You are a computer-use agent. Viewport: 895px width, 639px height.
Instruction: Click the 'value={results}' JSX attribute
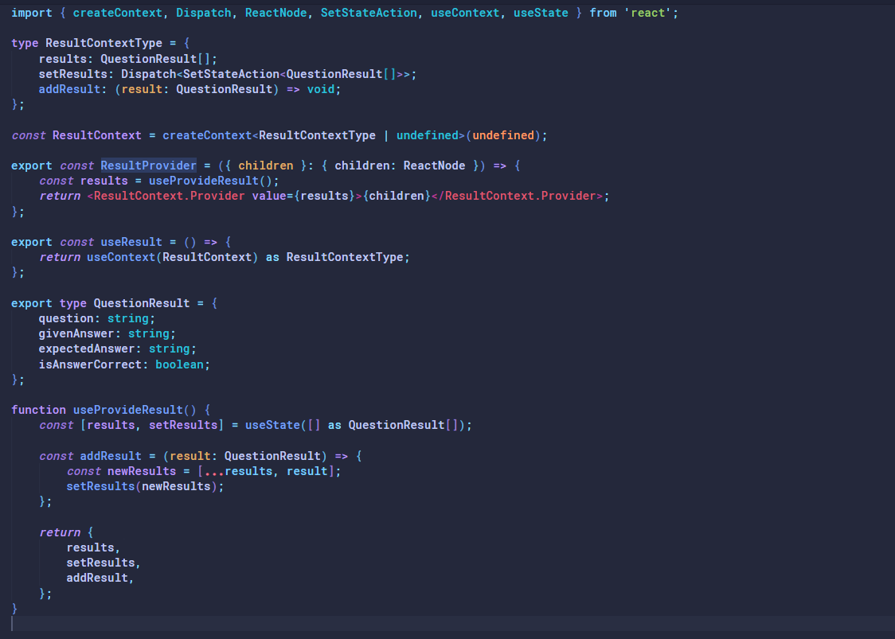303,196
